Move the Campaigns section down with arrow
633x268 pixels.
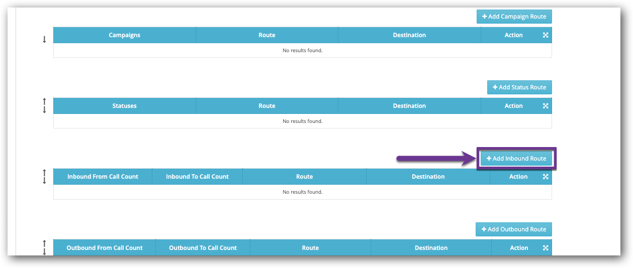click(x=44, y=39)
